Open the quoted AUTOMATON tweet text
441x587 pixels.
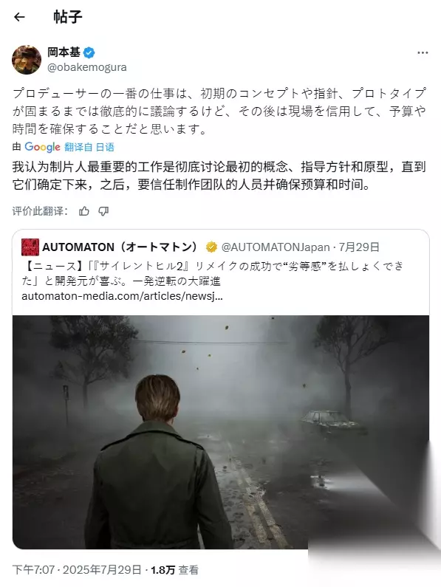213,273
